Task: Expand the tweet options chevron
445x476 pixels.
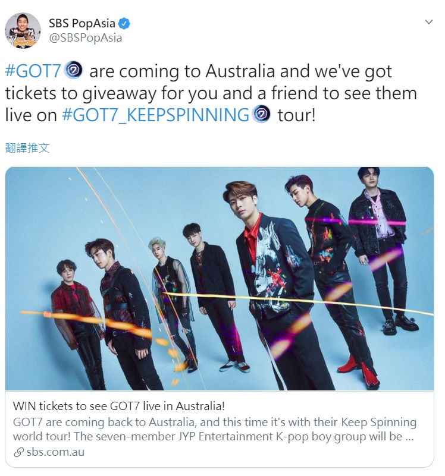Action: 428,22
